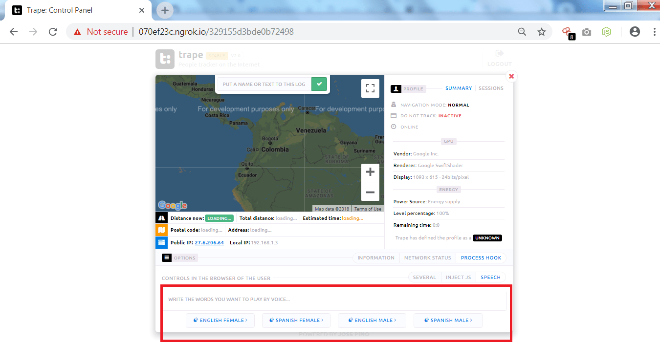The image size is (660, 345).
Task: Open the Node.js extension icon
Action: (606, 32)
